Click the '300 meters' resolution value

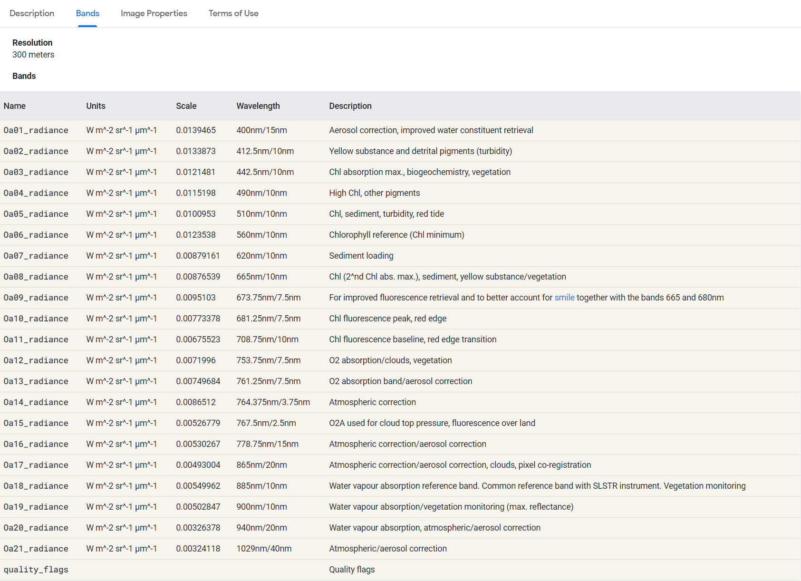33,55
